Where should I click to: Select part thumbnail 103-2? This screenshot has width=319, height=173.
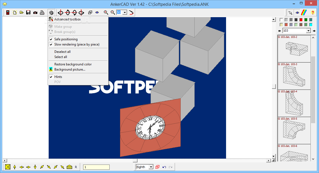pos(294,49)
